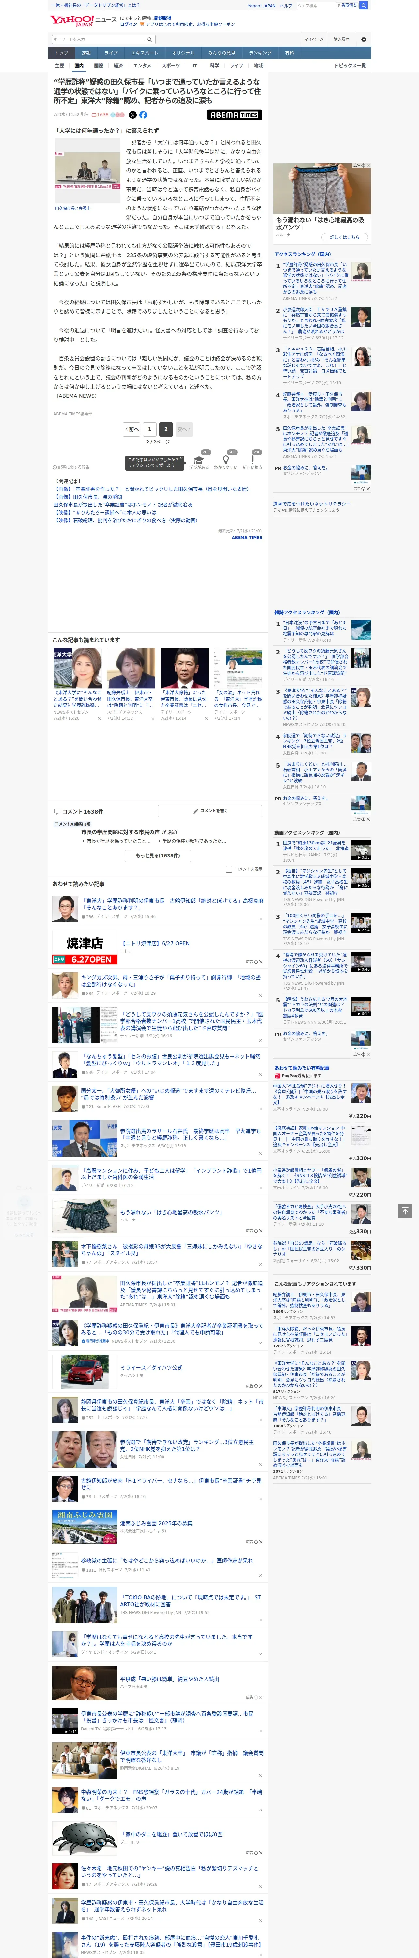Toggle the コメント非表示 checkbox
This screenshot has height=1958, width=419.
[x=229, y=869]
